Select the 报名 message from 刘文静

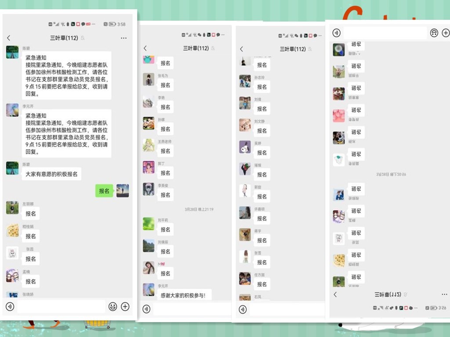tap(262, 131)
